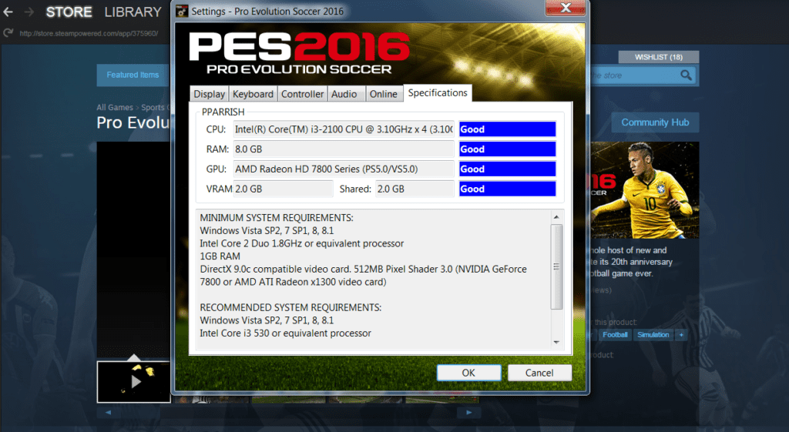Switch to the Display tab

(x=209, y=94)
